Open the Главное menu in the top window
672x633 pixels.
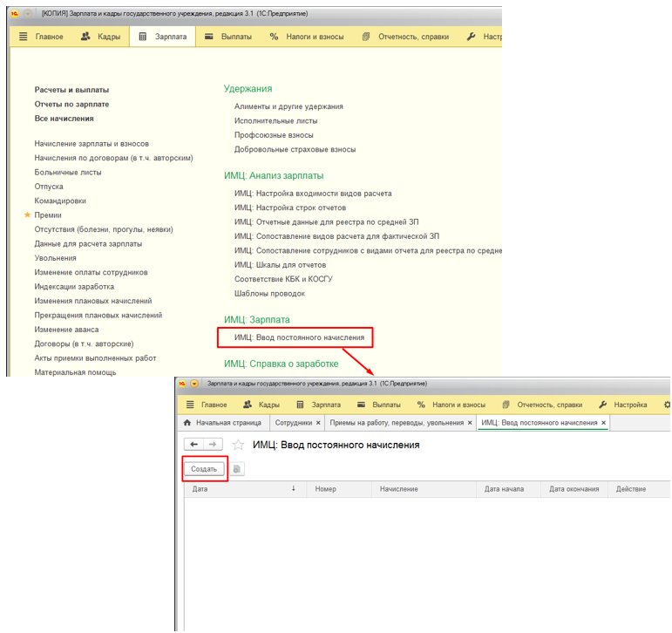42,37
